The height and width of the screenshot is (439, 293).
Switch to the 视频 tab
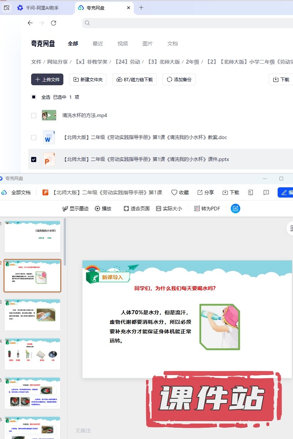[x=123, y=44]
